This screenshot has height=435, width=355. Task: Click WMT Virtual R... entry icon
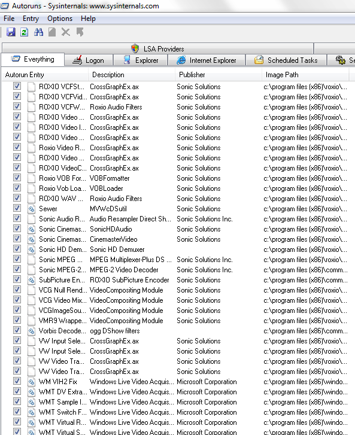pos(31,422)
